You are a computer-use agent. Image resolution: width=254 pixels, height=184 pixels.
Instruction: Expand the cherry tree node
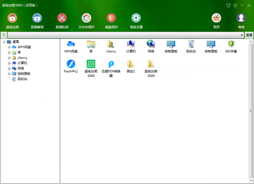coord(9,58)
